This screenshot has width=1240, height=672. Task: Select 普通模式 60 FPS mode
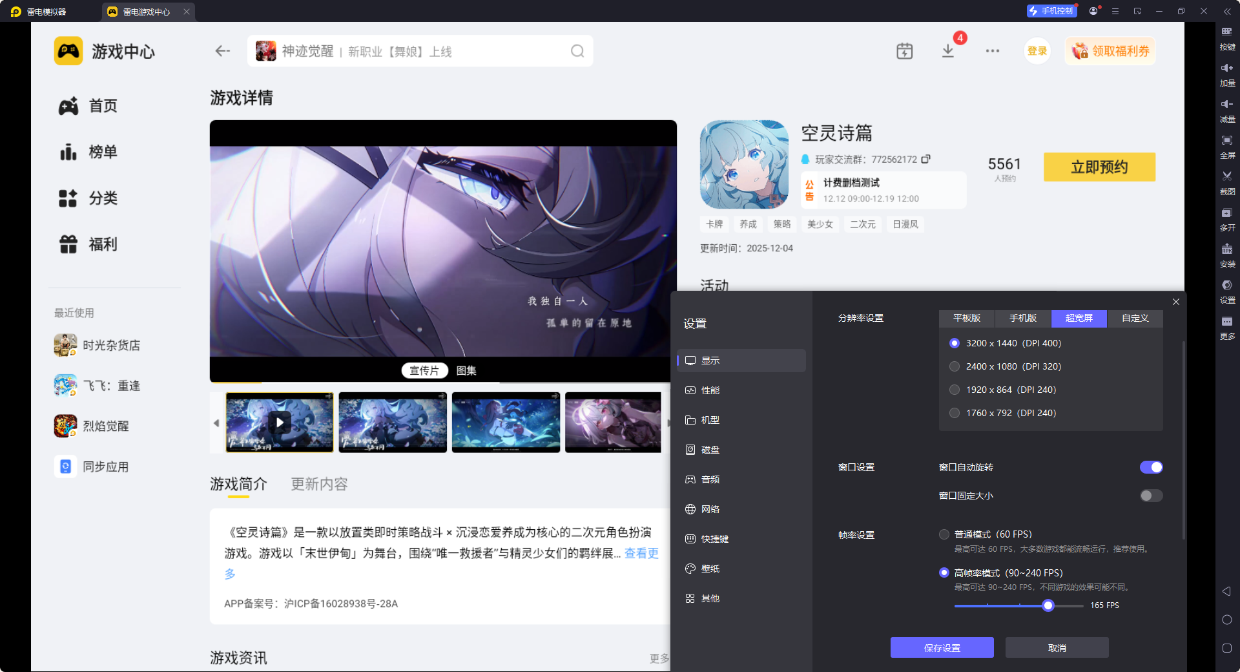(x=943, y=534)
